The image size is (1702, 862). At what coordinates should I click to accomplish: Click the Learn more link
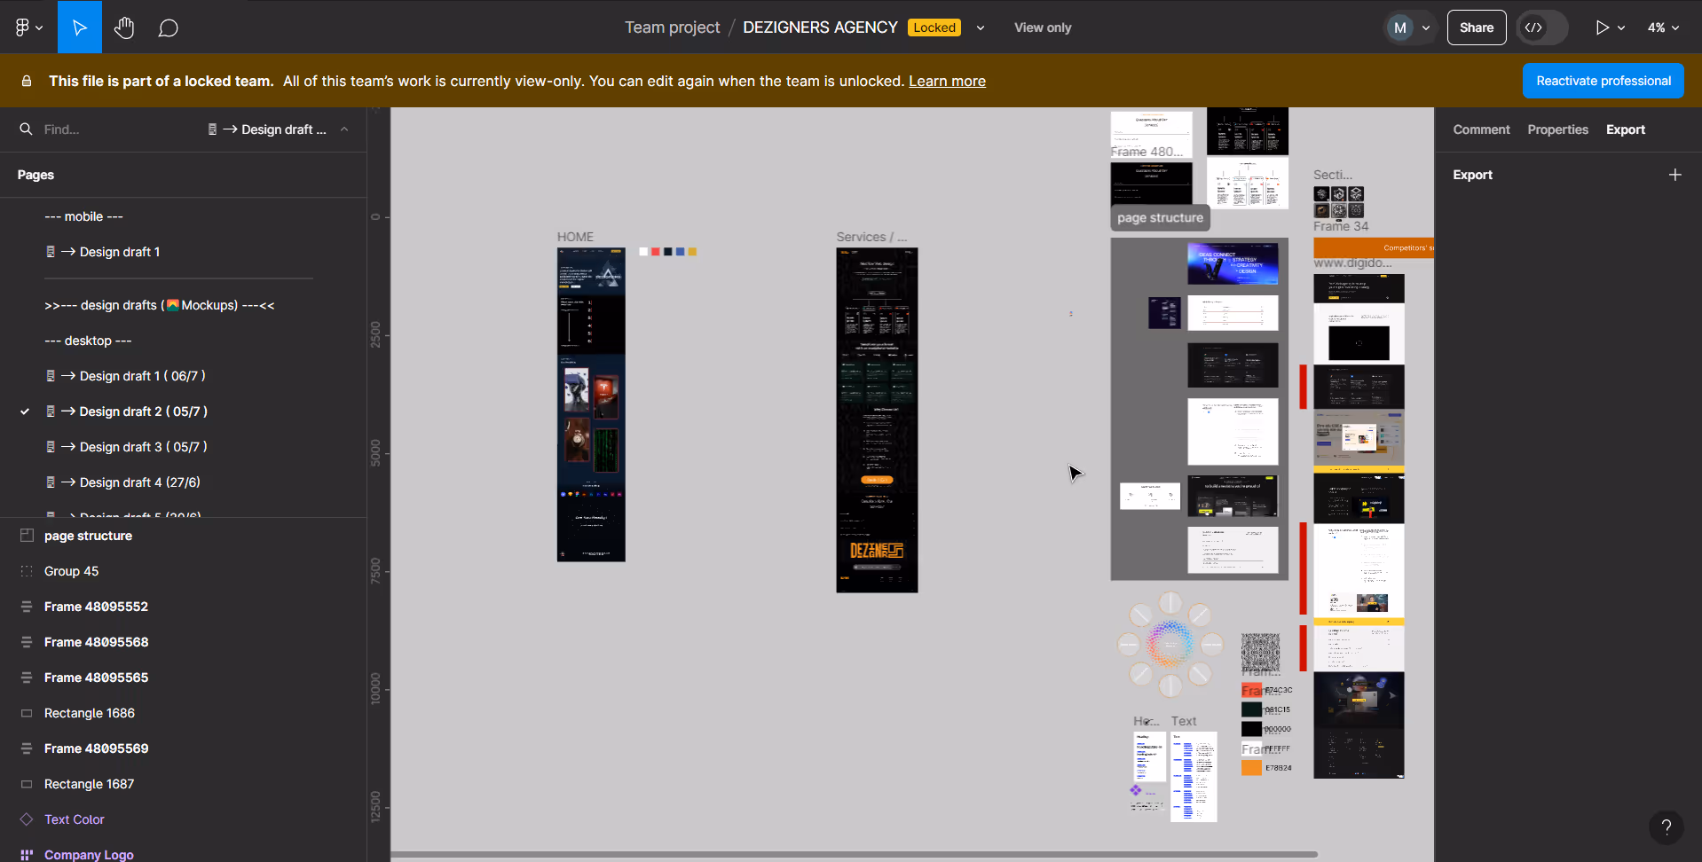click(x=947, y=81)
